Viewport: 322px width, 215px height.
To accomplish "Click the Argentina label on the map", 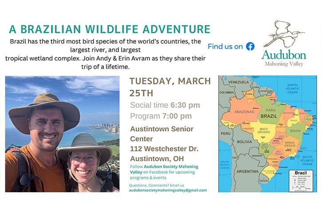I will (x=247, y=171).
